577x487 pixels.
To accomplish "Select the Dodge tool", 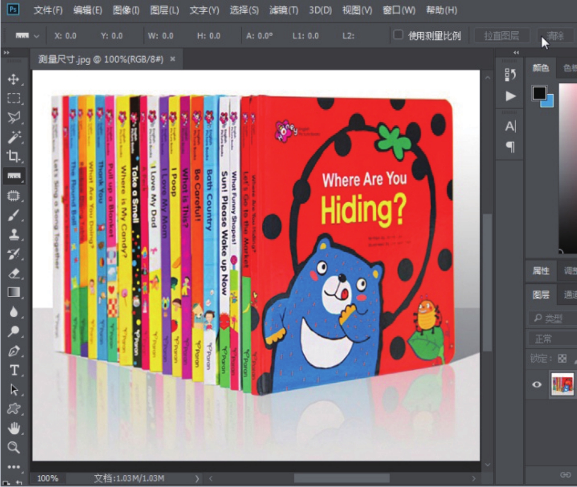I will [14, 331].
